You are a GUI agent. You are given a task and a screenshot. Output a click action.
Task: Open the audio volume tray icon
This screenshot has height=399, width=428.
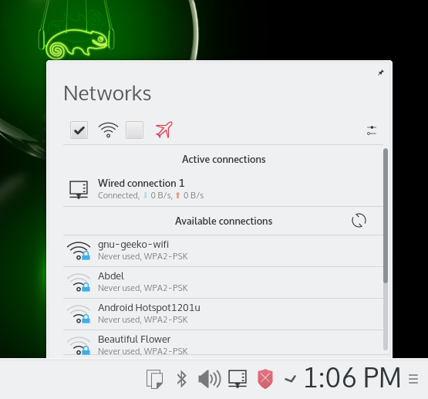tap(209, 379)
